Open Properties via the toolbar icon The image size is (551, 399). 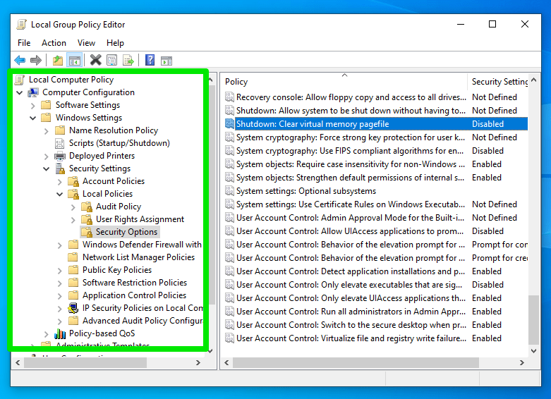(111, 61)
